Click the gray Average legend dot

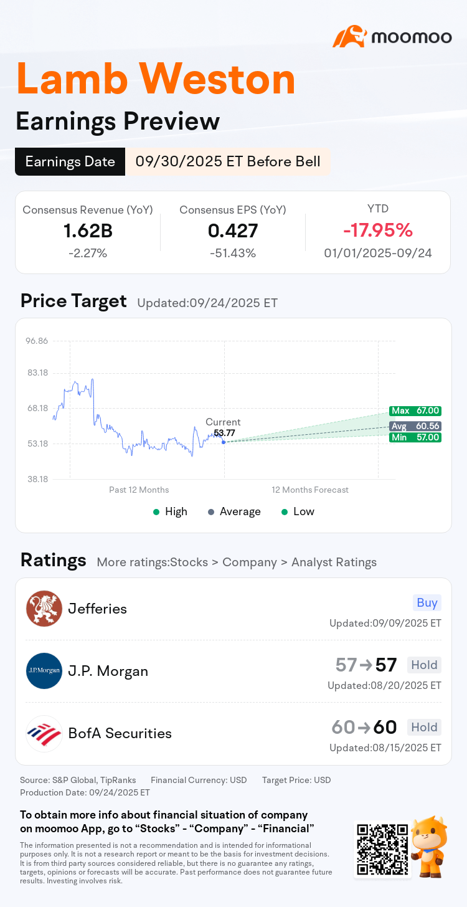pyautogui.click(x=210, y=511)
